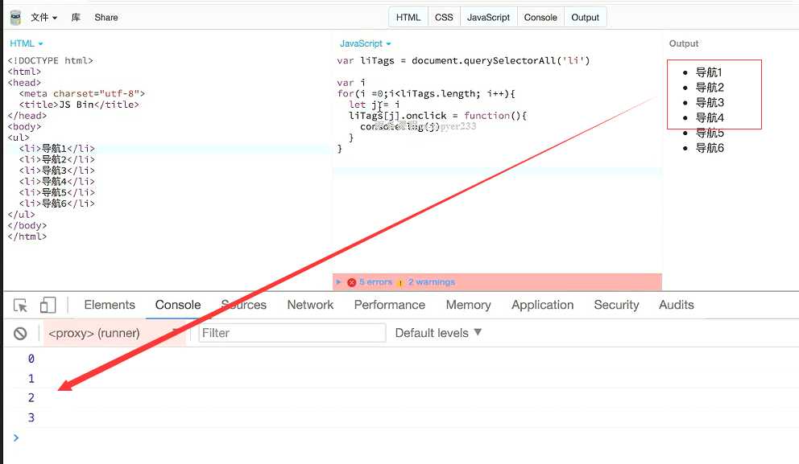Screen dimensions: 799x464
Task: Clear console with the ban icon
Action: (x=20, y=334)
